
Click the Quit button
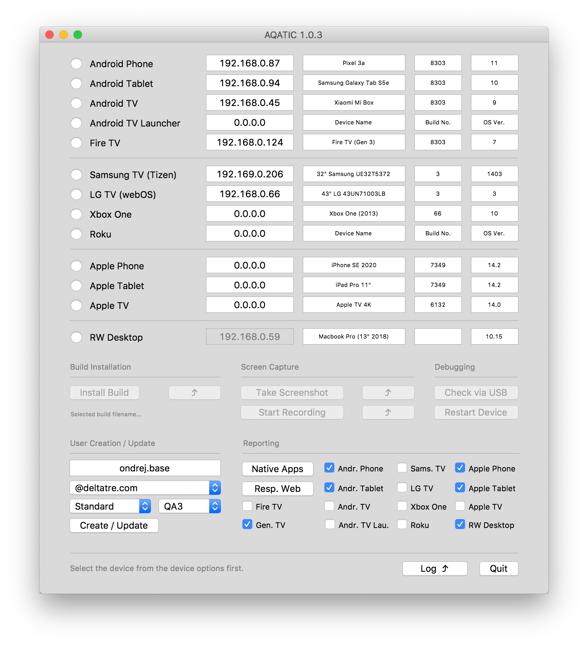pos(499,569)
